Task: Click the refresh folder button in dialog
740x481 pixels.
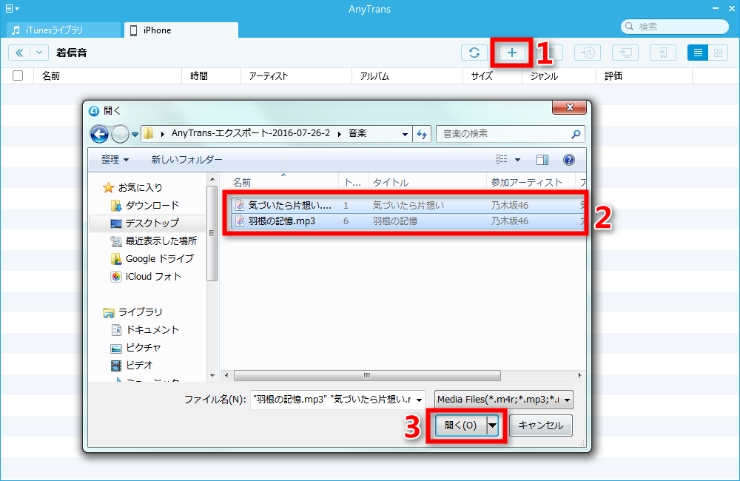Action: click(x=422, y=134)
